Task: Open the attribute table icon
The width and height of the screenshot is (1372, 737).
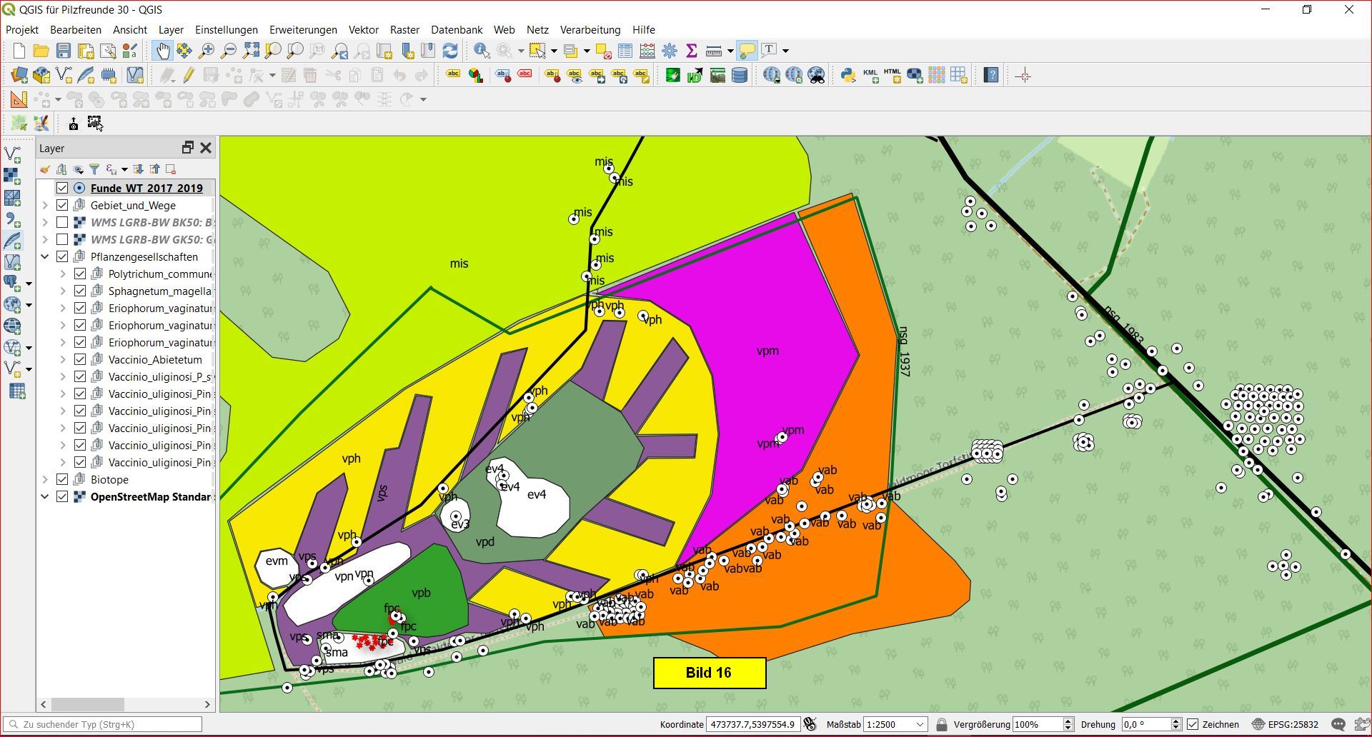Action: (x=625, y=51)
